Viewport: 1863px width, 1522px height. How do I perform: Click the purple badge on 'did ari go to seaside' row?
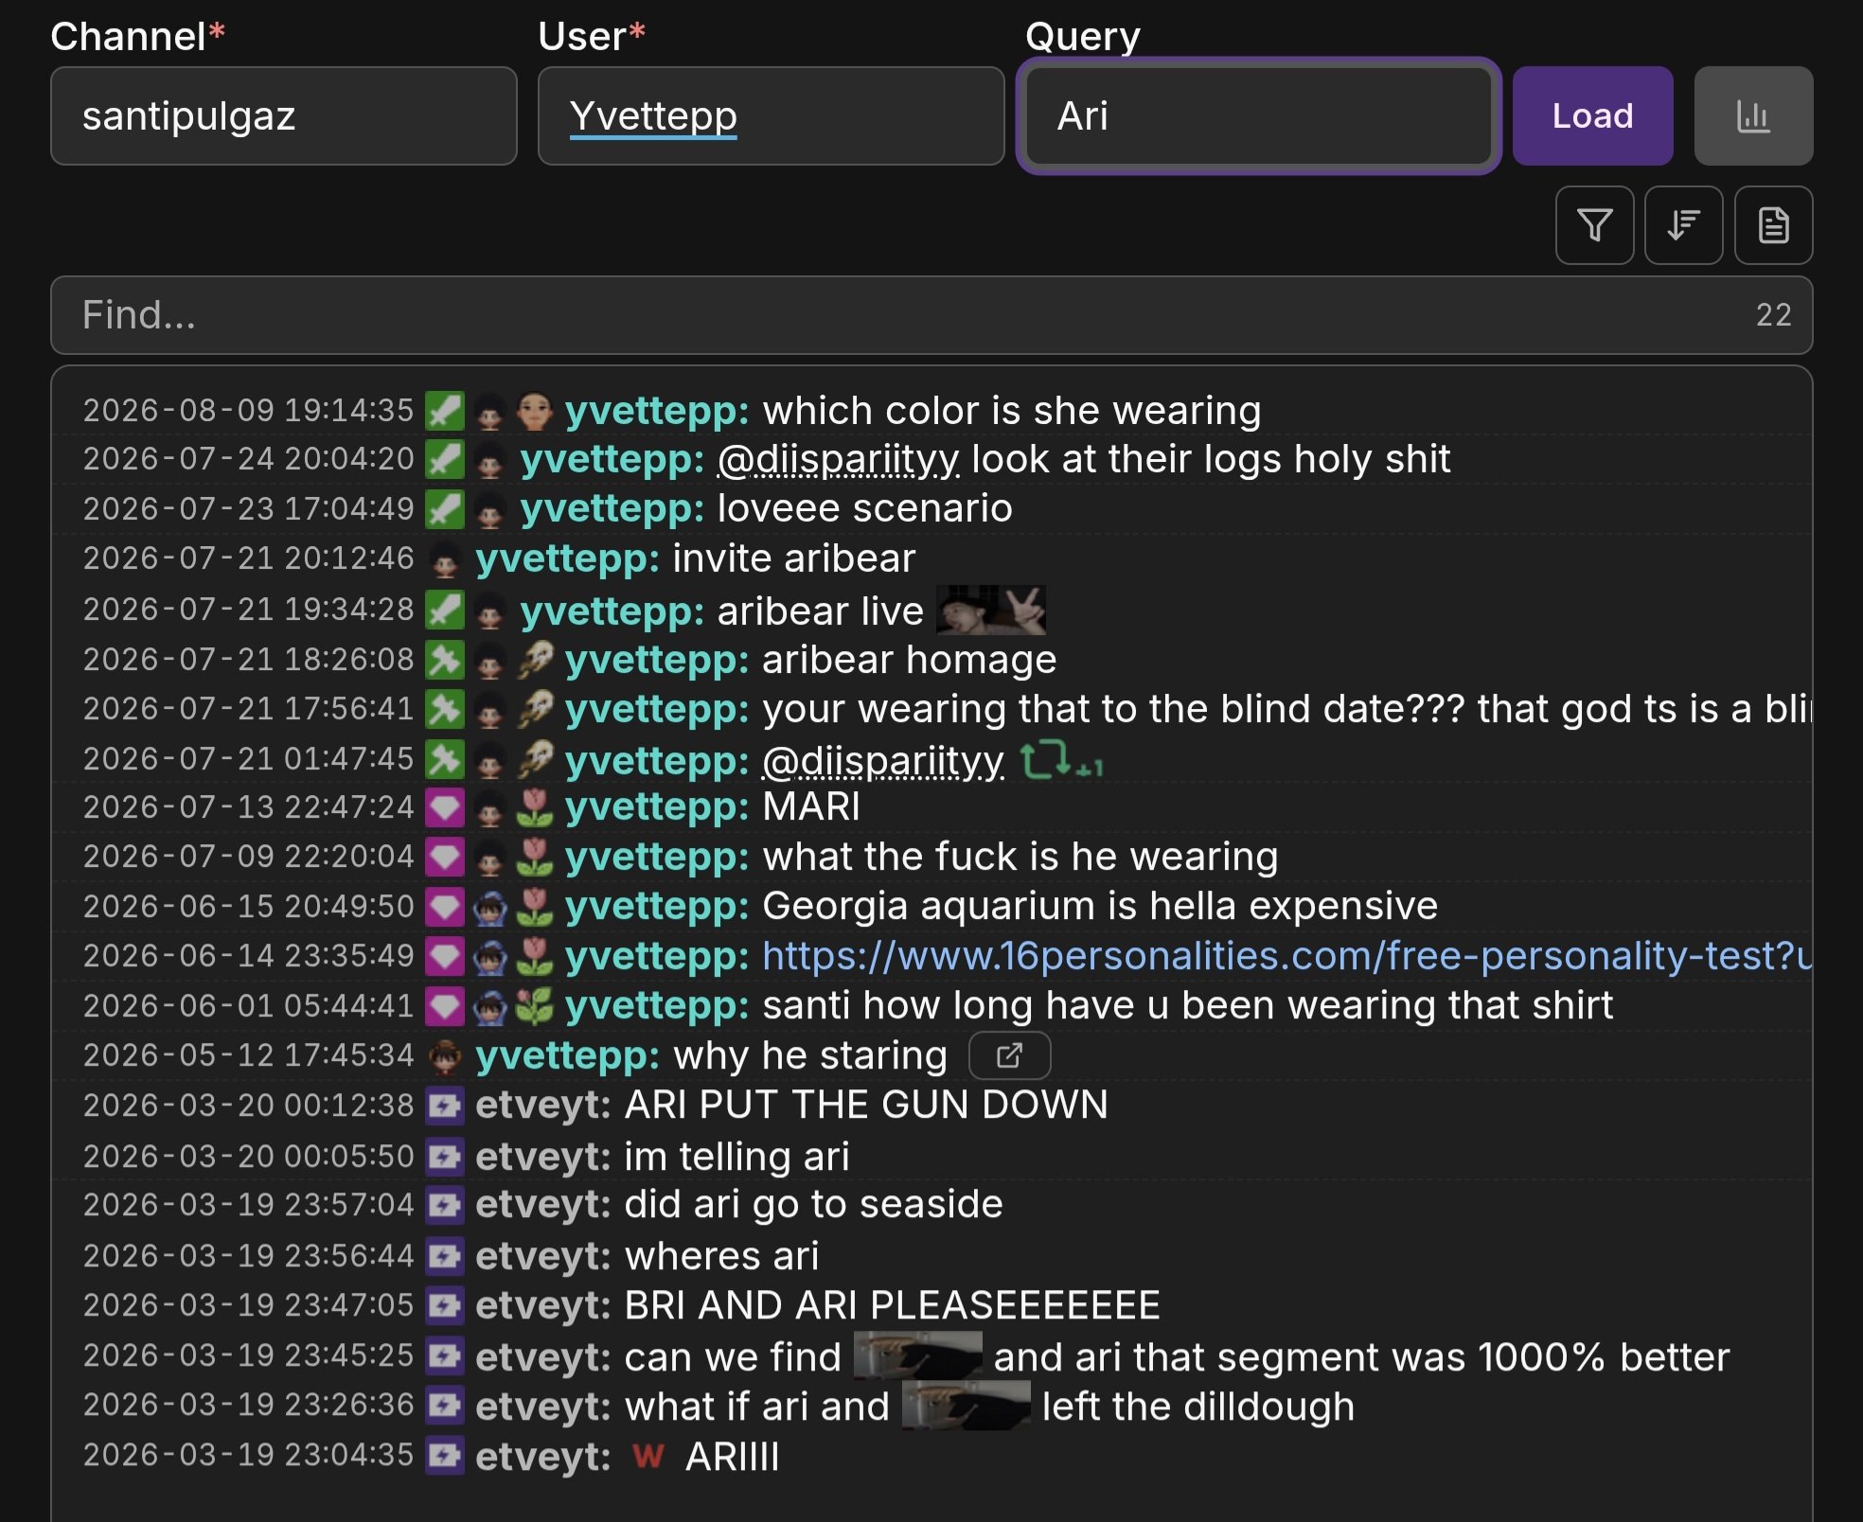click(444, 1205)
